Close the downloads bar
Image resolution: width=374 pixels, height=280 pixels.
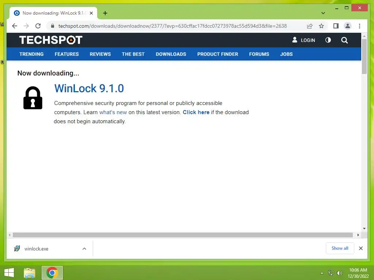(360, 248)
